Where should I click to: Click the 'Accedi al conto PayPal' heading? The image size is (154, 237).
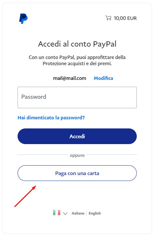[x=77, y=44]
